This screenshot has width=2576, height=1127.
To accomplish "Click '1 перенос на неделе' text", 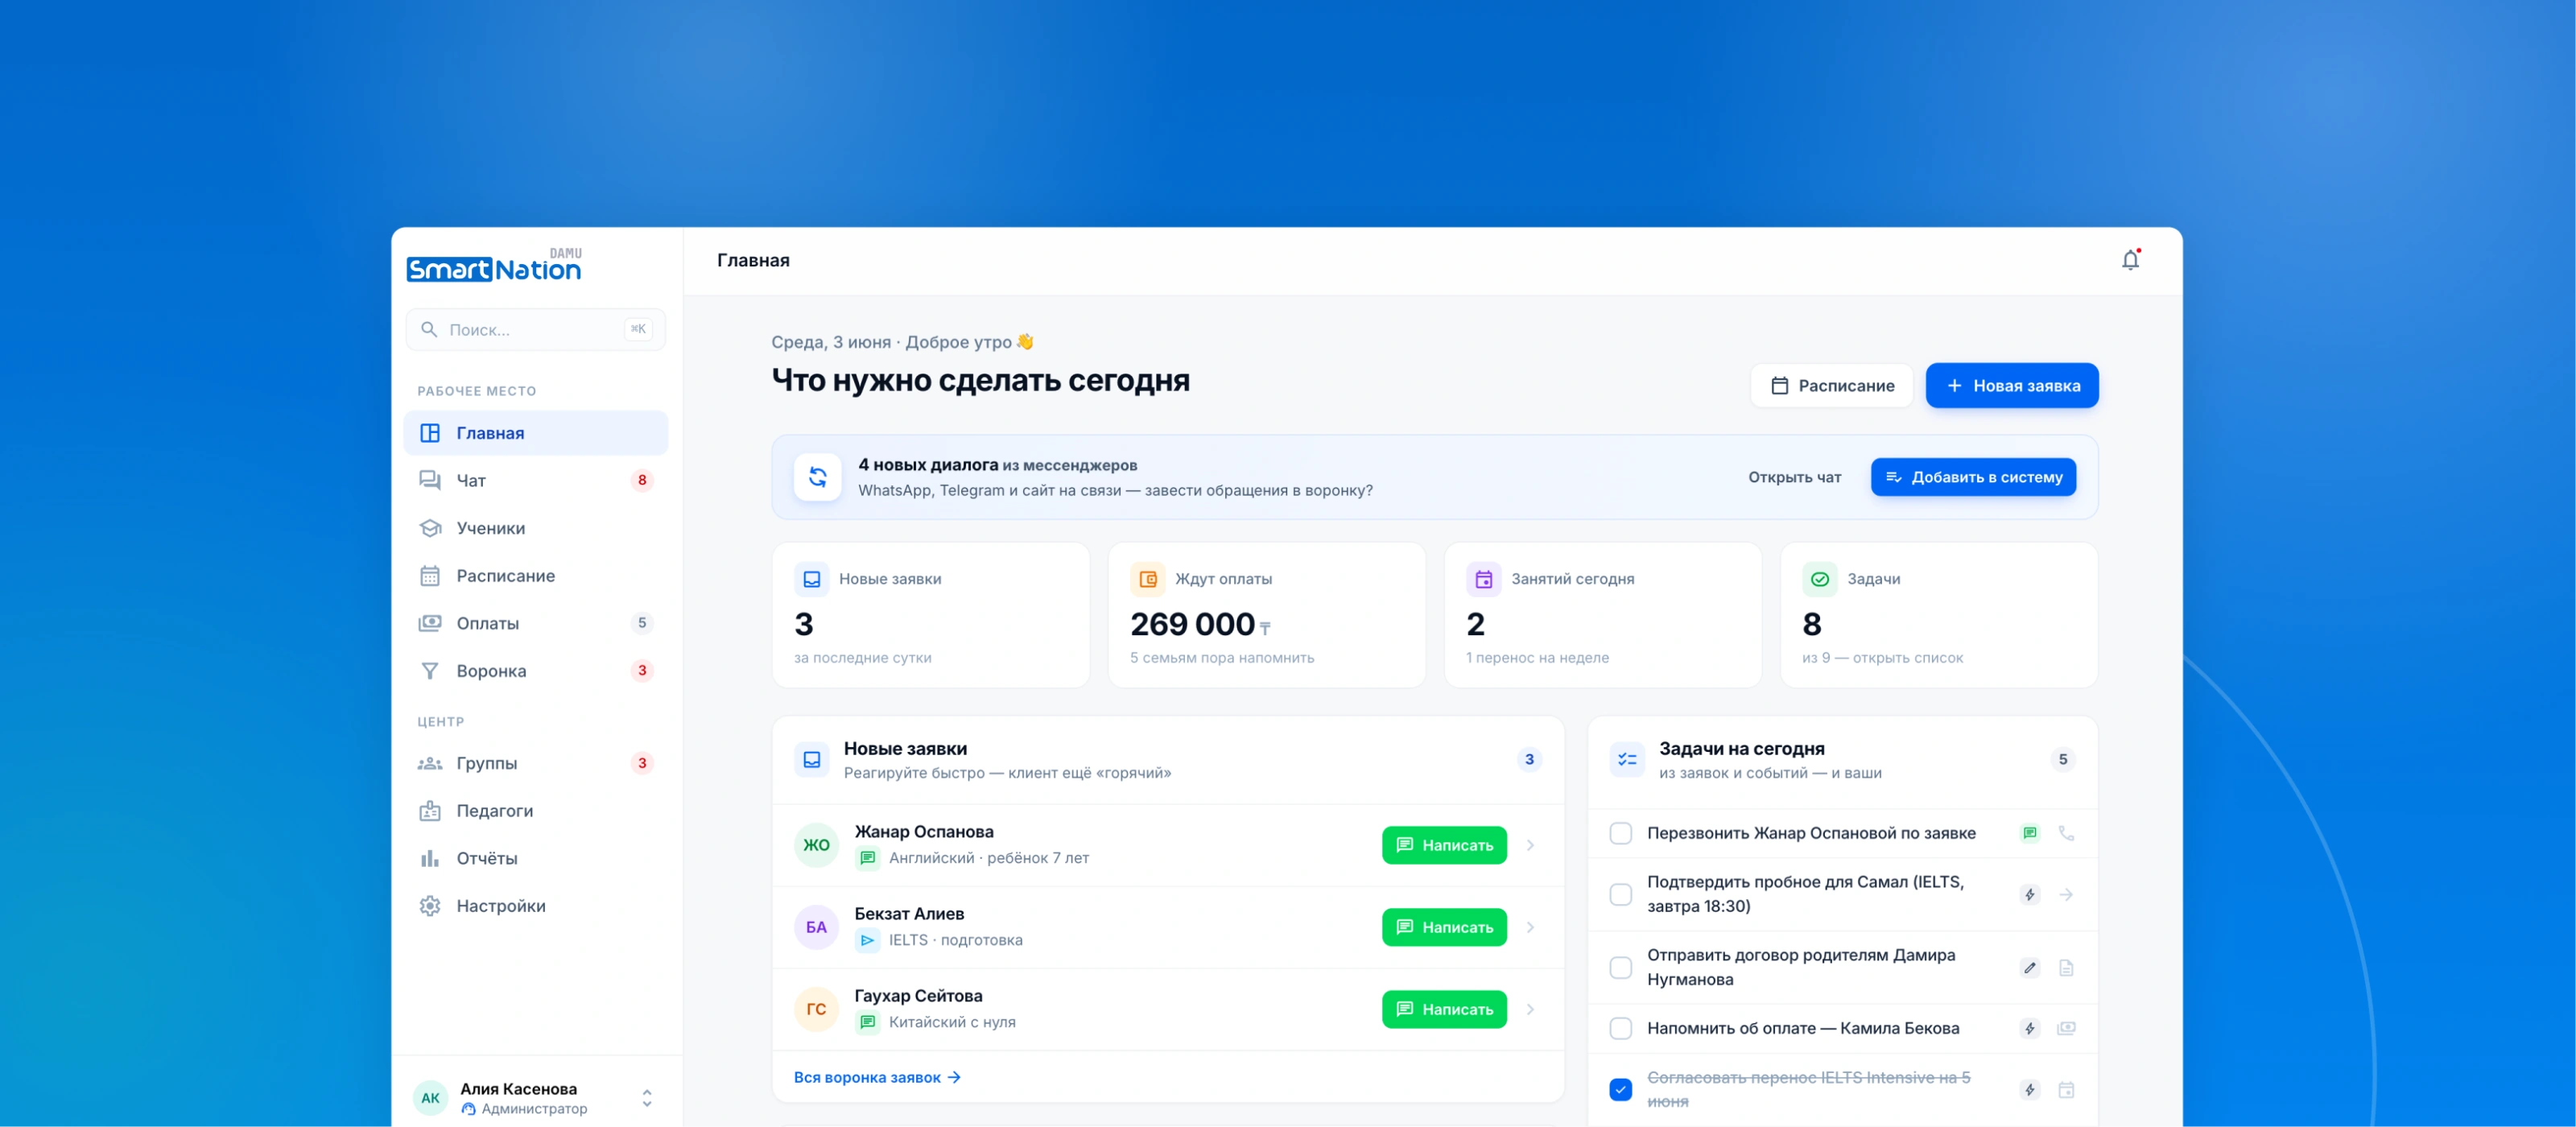I will [1537, 658].
